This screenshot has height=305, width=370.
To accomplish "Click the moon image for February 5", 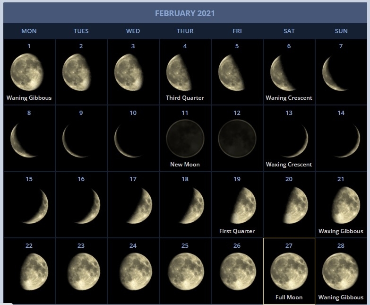I will tap(231, 73).
